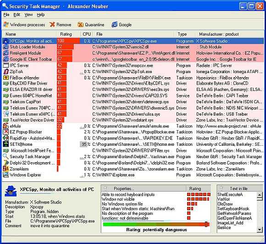Click the Windows Explorer computer icon
Viewport: 266px width, 244px height.
(6, 175)
